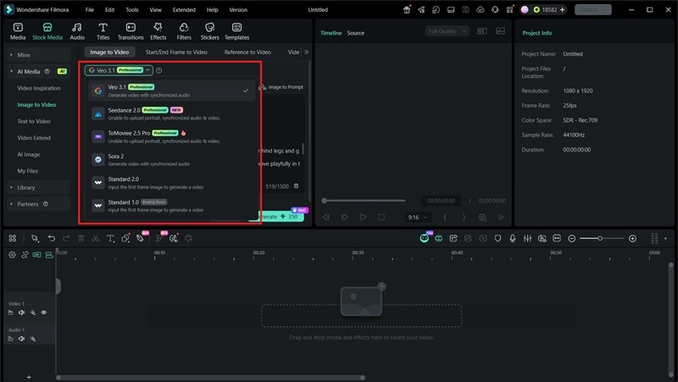Open the Tools menu
This screenshot has height=382, width=678.
[132, 9]
